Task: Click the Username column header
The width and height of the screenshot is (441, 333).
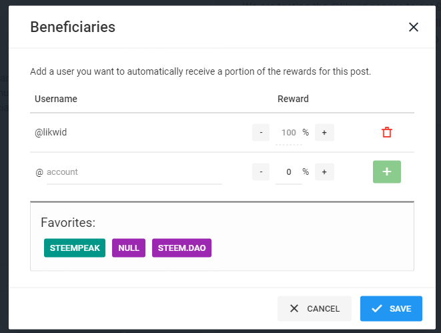Action: click(56, 99)
